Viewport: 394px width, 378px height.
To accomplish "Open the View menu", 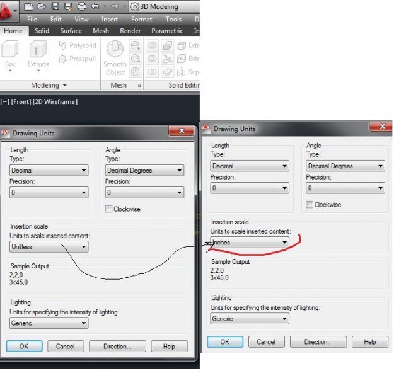I will [x=82, y=20].
